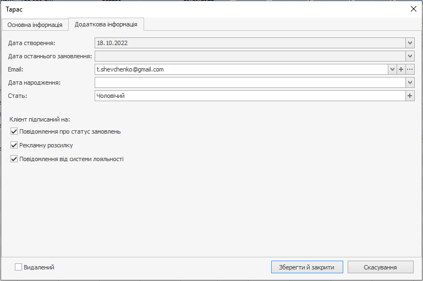Click the plus icon in Стать field
Screen dimensions: 423x281
410,96
